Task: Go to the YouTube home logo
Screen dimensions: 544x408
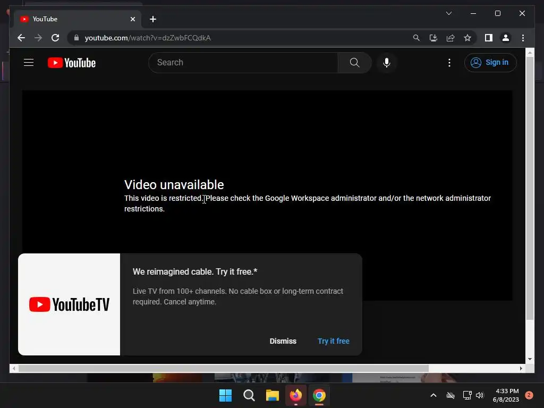Action: [72, 63]
